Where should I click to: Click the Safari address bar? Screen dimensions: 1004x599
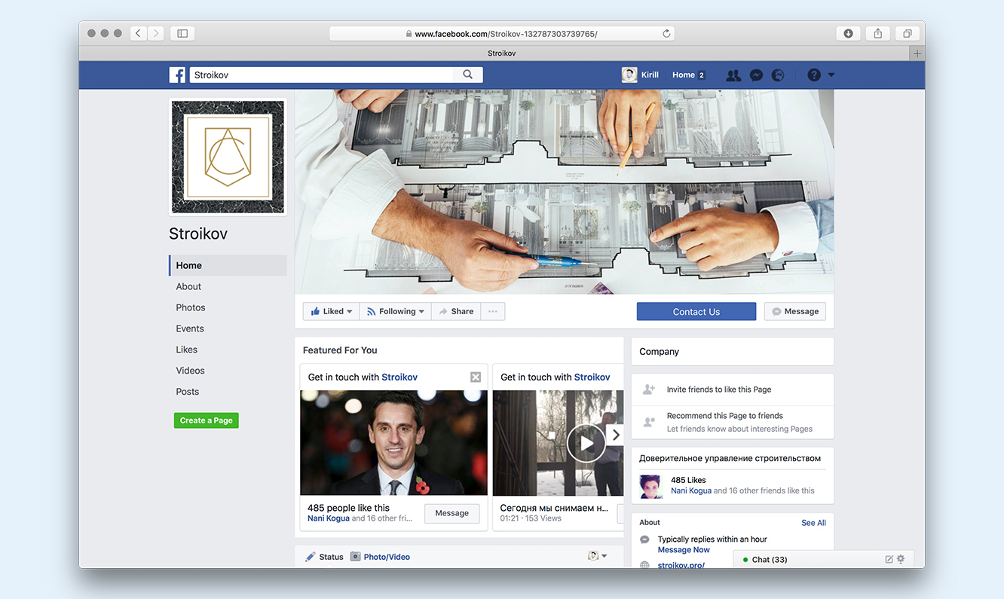click(x=502, y=33)
